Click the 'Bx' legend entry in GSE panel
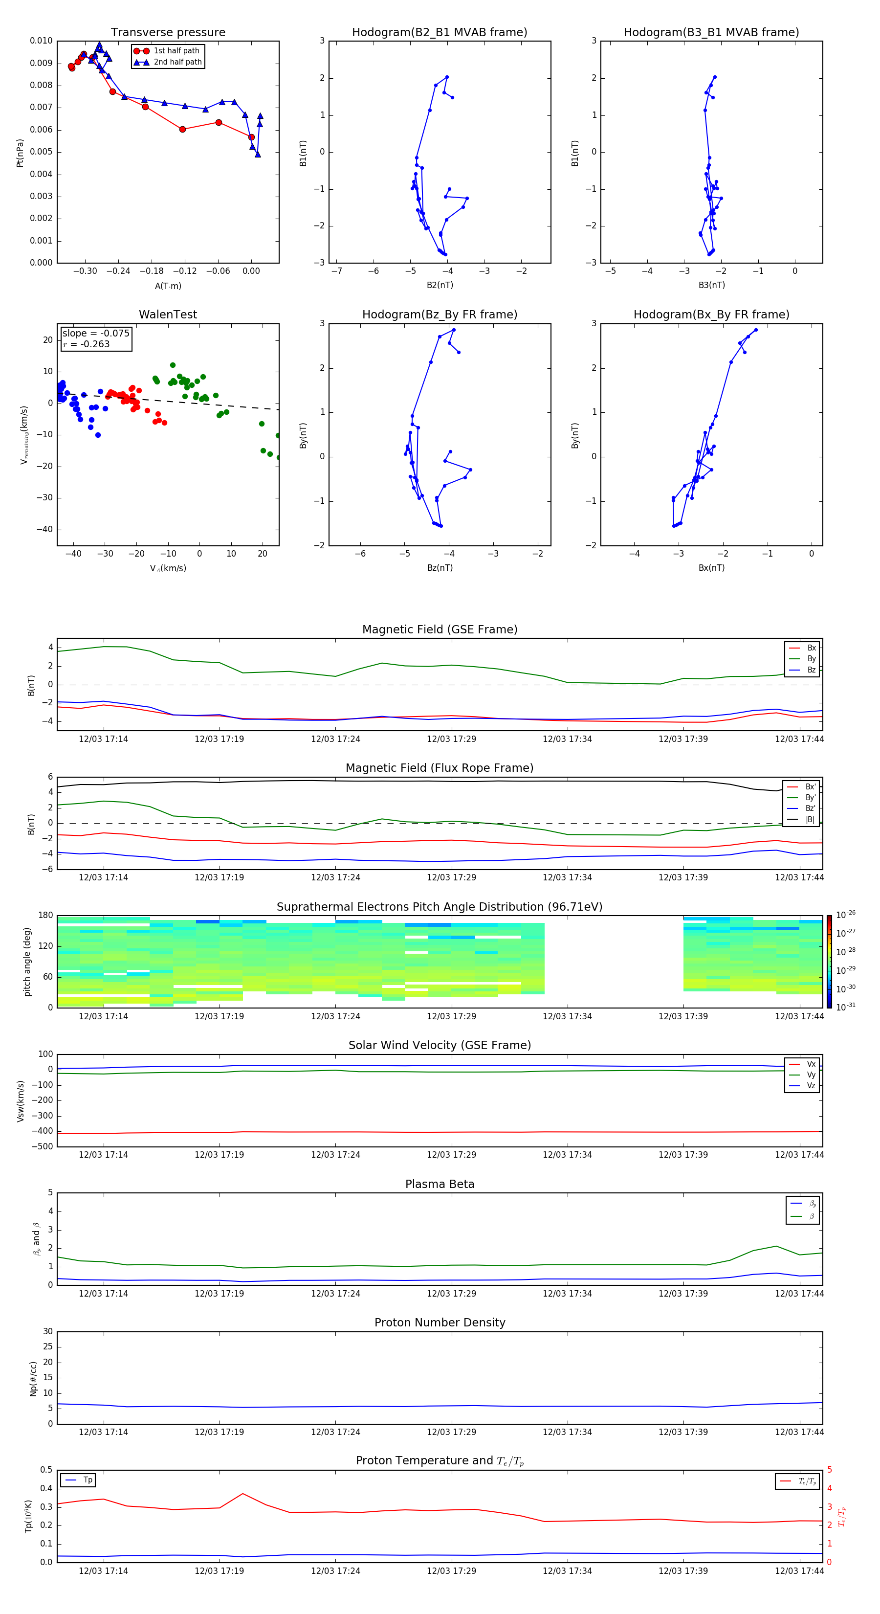 click(x=802, y=648)
